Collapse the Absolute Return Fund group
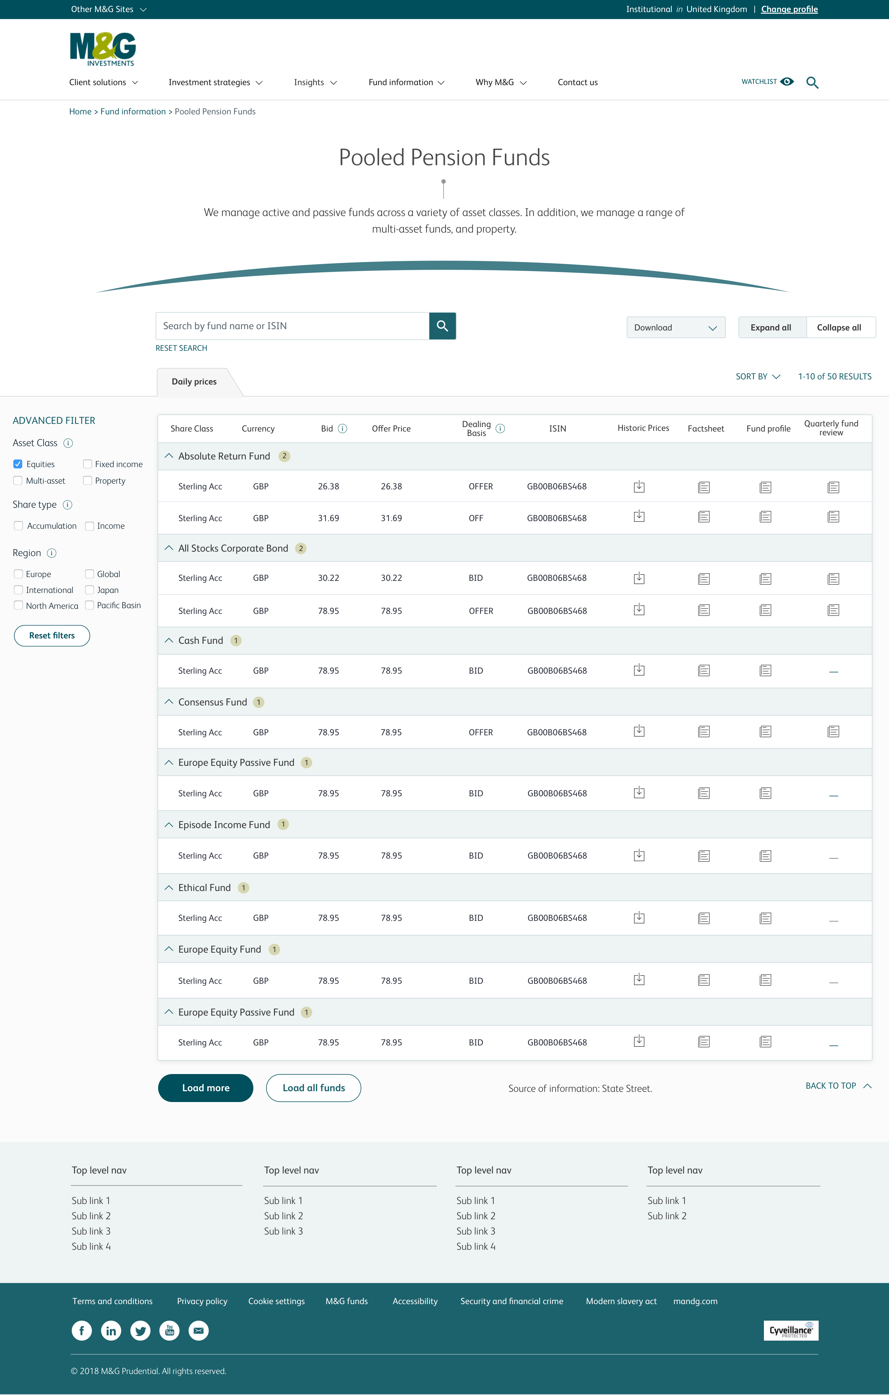This screenshot has height=1395, width=889. pyautogui.click(x=169, y=456)
